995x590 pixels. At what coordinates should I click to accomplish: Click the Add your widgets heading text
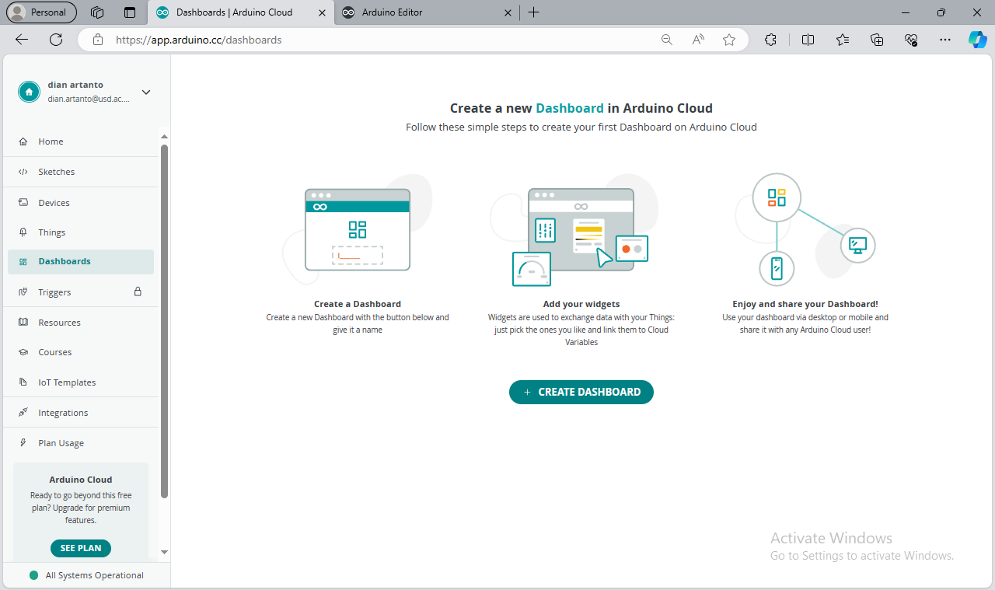click(581, 304)
